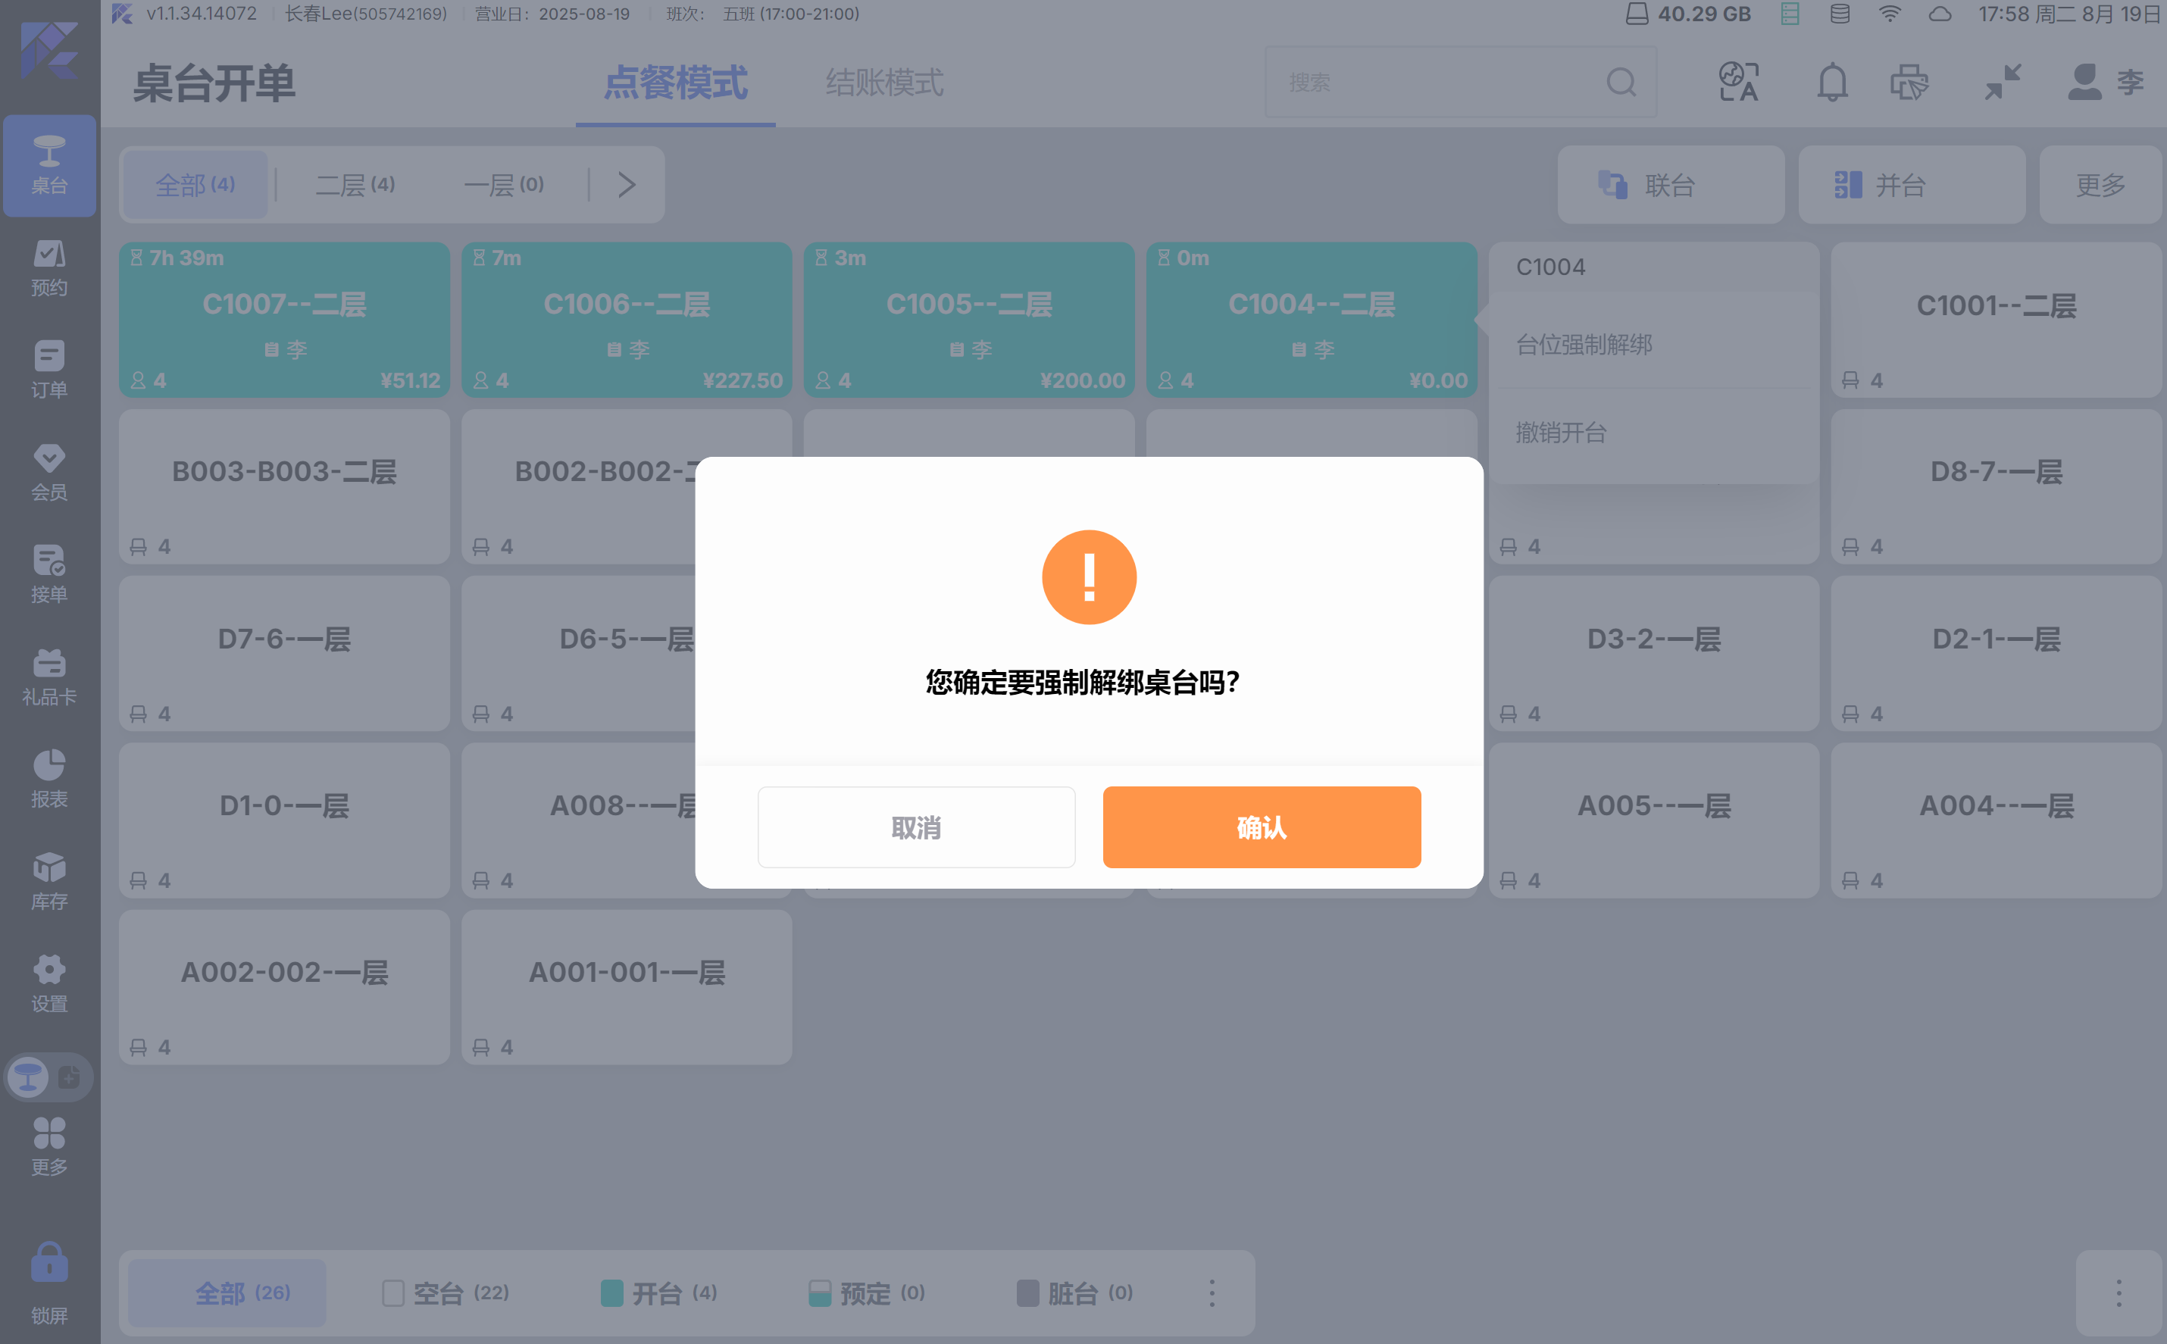Click the 确认 button in dialog
Image resolution: width=2167 pixels, height=1344 pixels.
(x=1262, y=827)
